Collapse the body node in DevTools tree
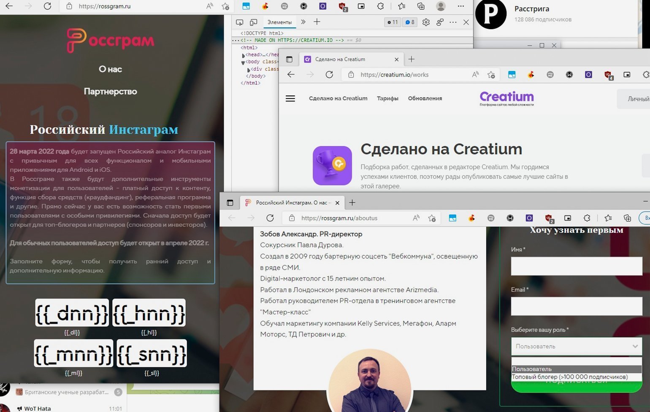650x412 pixels. [243, 62]
